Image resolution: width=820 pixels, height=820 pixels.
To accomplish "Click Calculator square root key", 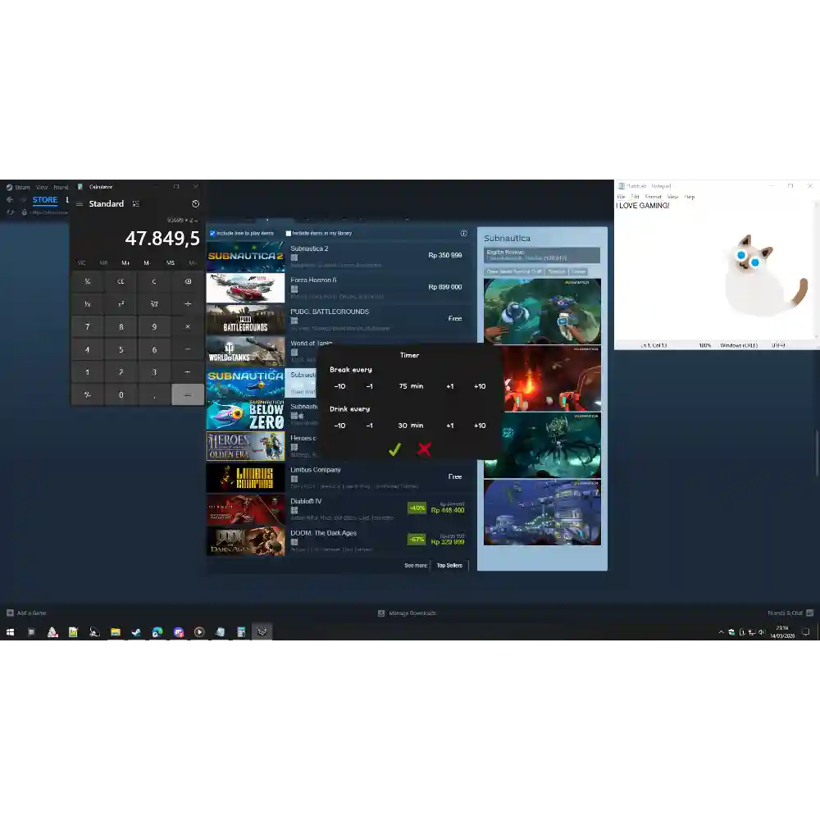I will click(154, 304).
